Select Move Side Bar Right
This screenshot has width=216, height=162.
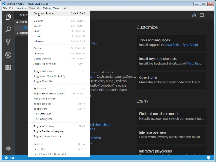pos(59,99)
